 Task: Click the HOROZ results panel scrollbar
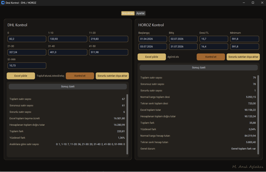tap(258, 115)
